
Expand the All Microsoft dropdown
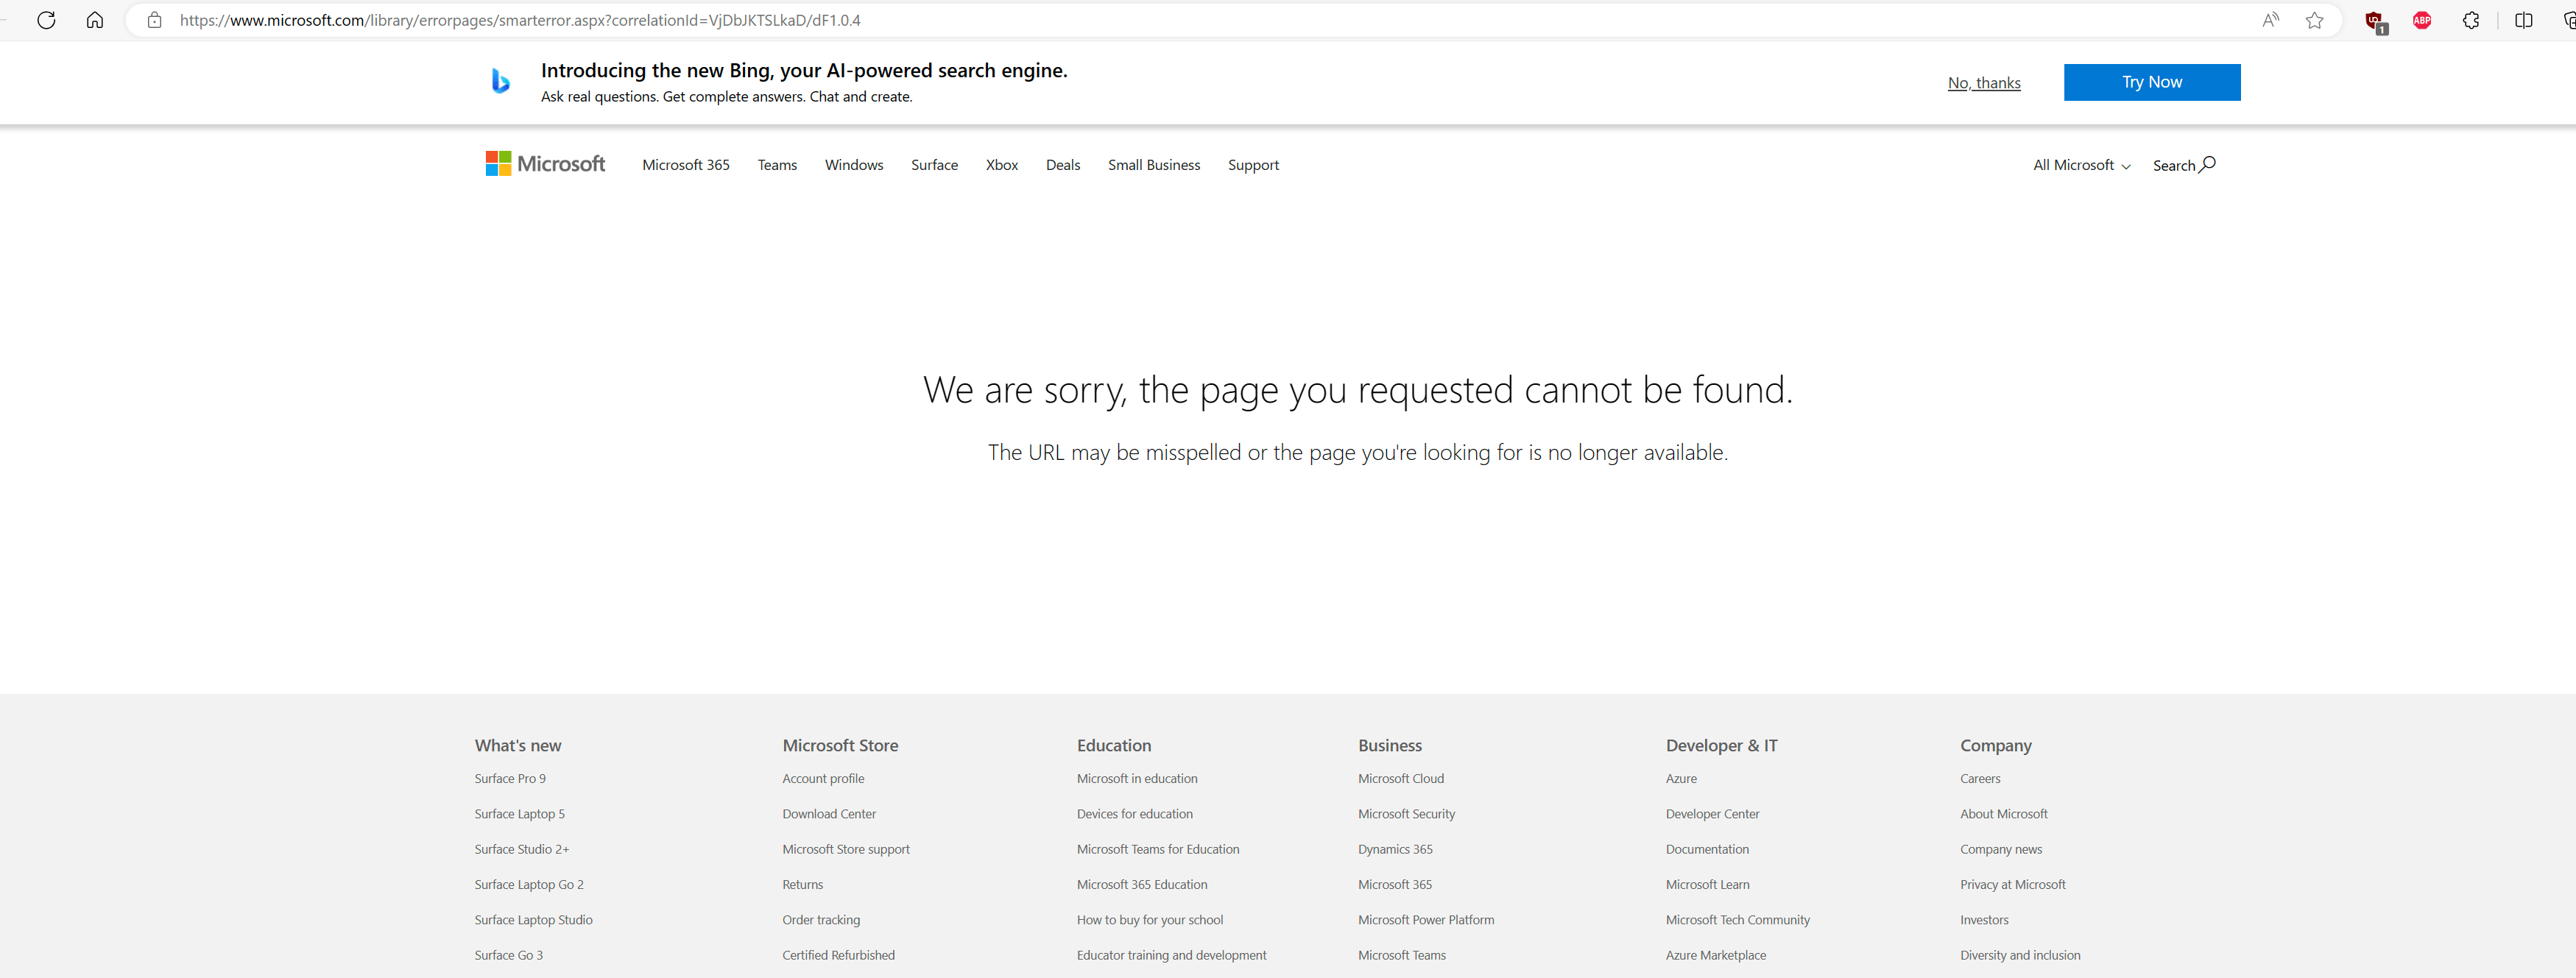point(2081,165)
